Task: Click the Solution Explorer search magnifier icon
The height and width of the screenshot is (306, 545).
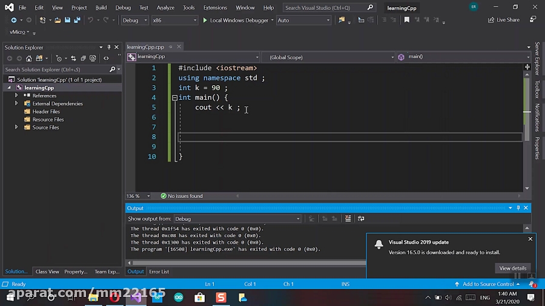Action: (112, 70)
